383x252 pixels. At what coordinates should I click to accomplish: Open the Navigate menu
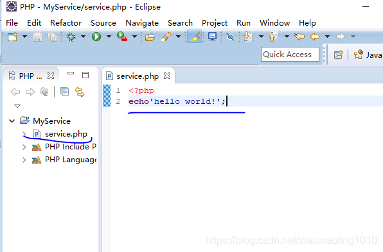tap(142, 23)
